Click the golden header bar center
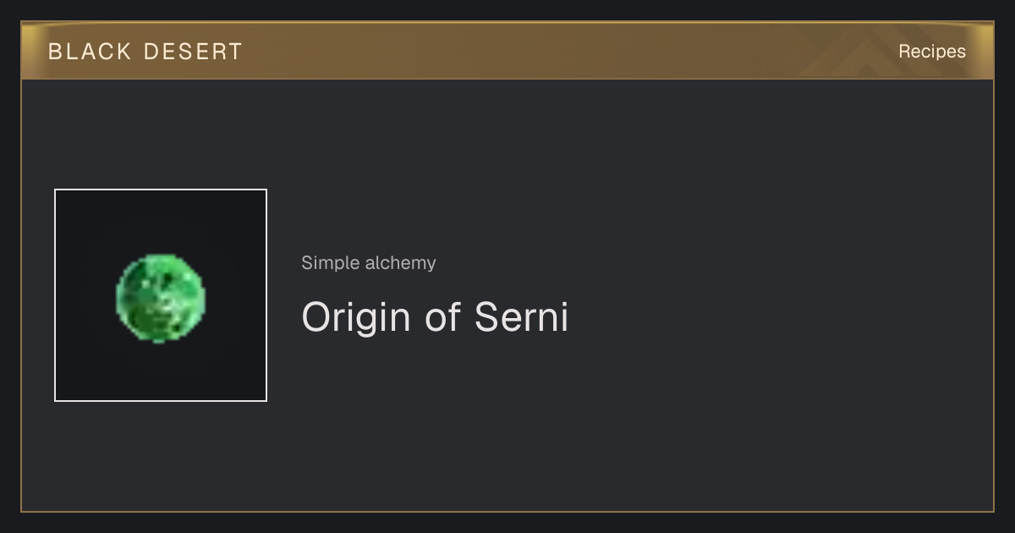Image resolution: width=1015 pixels, height=533 pixels. (507, 51)
